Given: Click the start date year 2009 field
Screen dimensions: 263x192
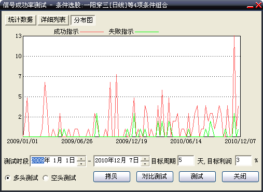Looking at the screenshot, I should tap(38, 160).
